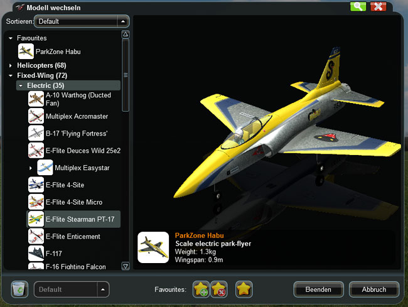Click the plain gold star favourites icon
The image size is (408, 307).
[244, 289]
